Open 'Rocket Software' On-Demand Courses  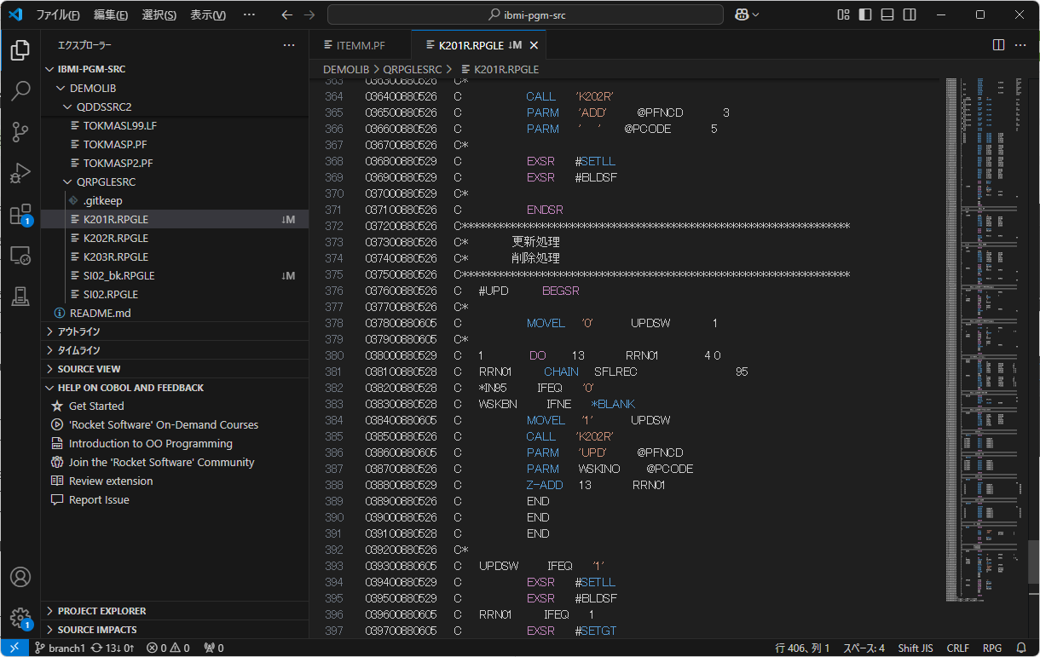[164, 425]
